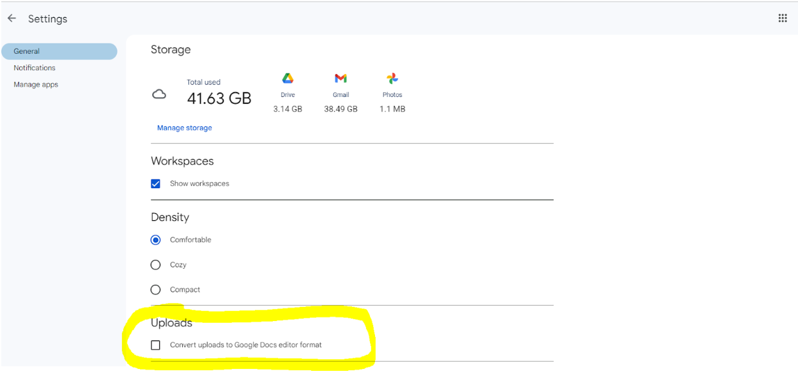This screenshot has height=374, width=798.
Task: Set density to Compact
Action: [x=155, y=290]
